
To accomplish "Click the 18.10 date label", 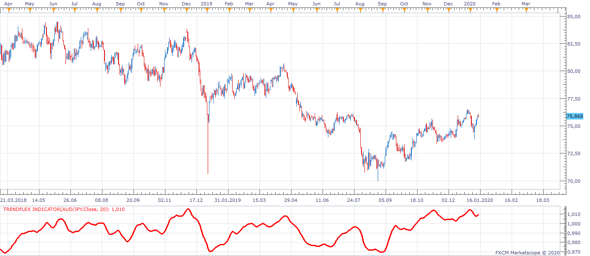I will point(417,200).
